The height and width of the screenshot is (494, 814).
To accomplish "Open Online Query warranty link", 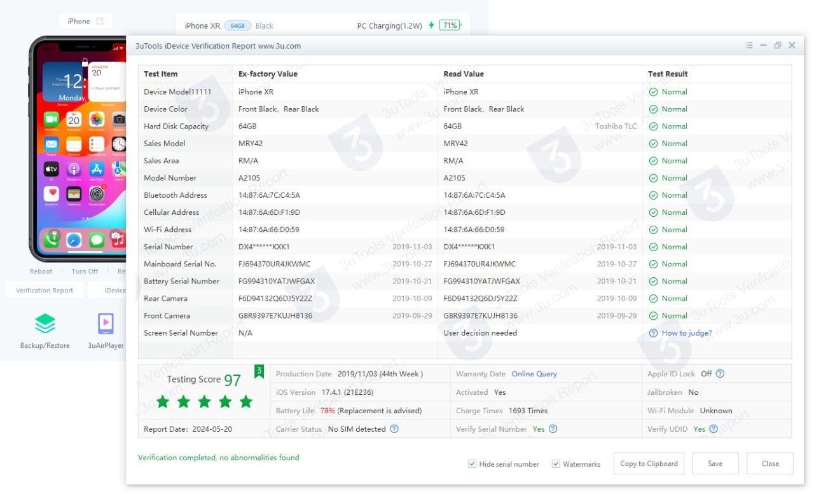I will (x=534, y=374).
